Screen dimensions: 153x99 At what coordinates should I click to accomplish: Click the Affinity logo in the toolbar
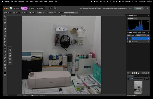click(x=11, y=8)
